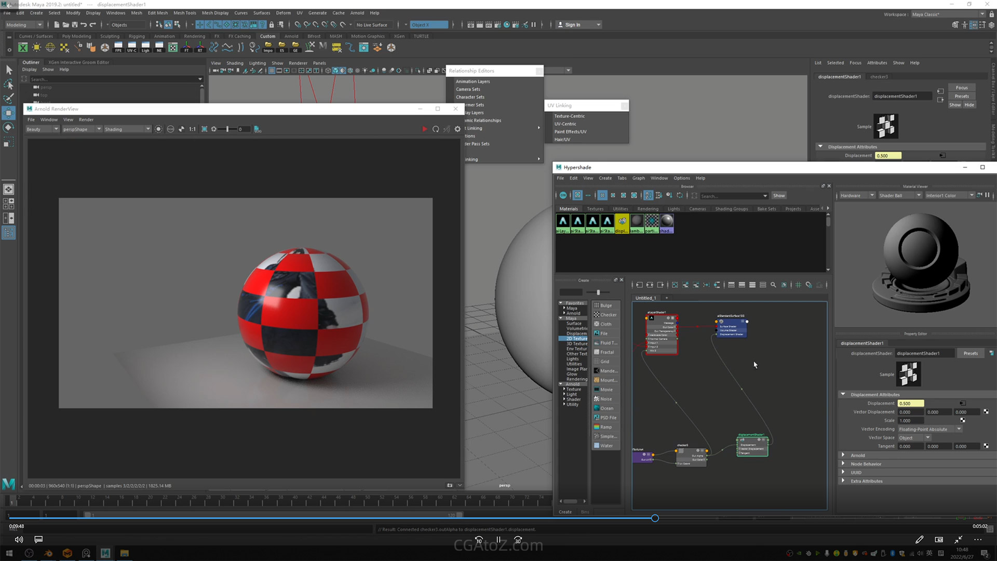This screenshot has width=997, height=561.
Task: Click the Presets button in Property Editor
Action: pos(970,353)
